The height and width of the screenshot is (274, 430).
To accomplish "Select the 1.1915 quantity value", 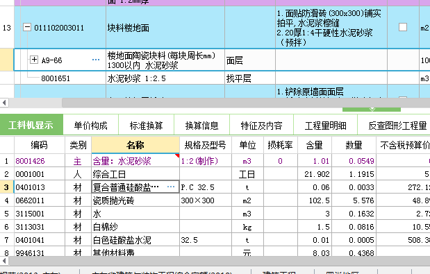I will click(354, 174).
